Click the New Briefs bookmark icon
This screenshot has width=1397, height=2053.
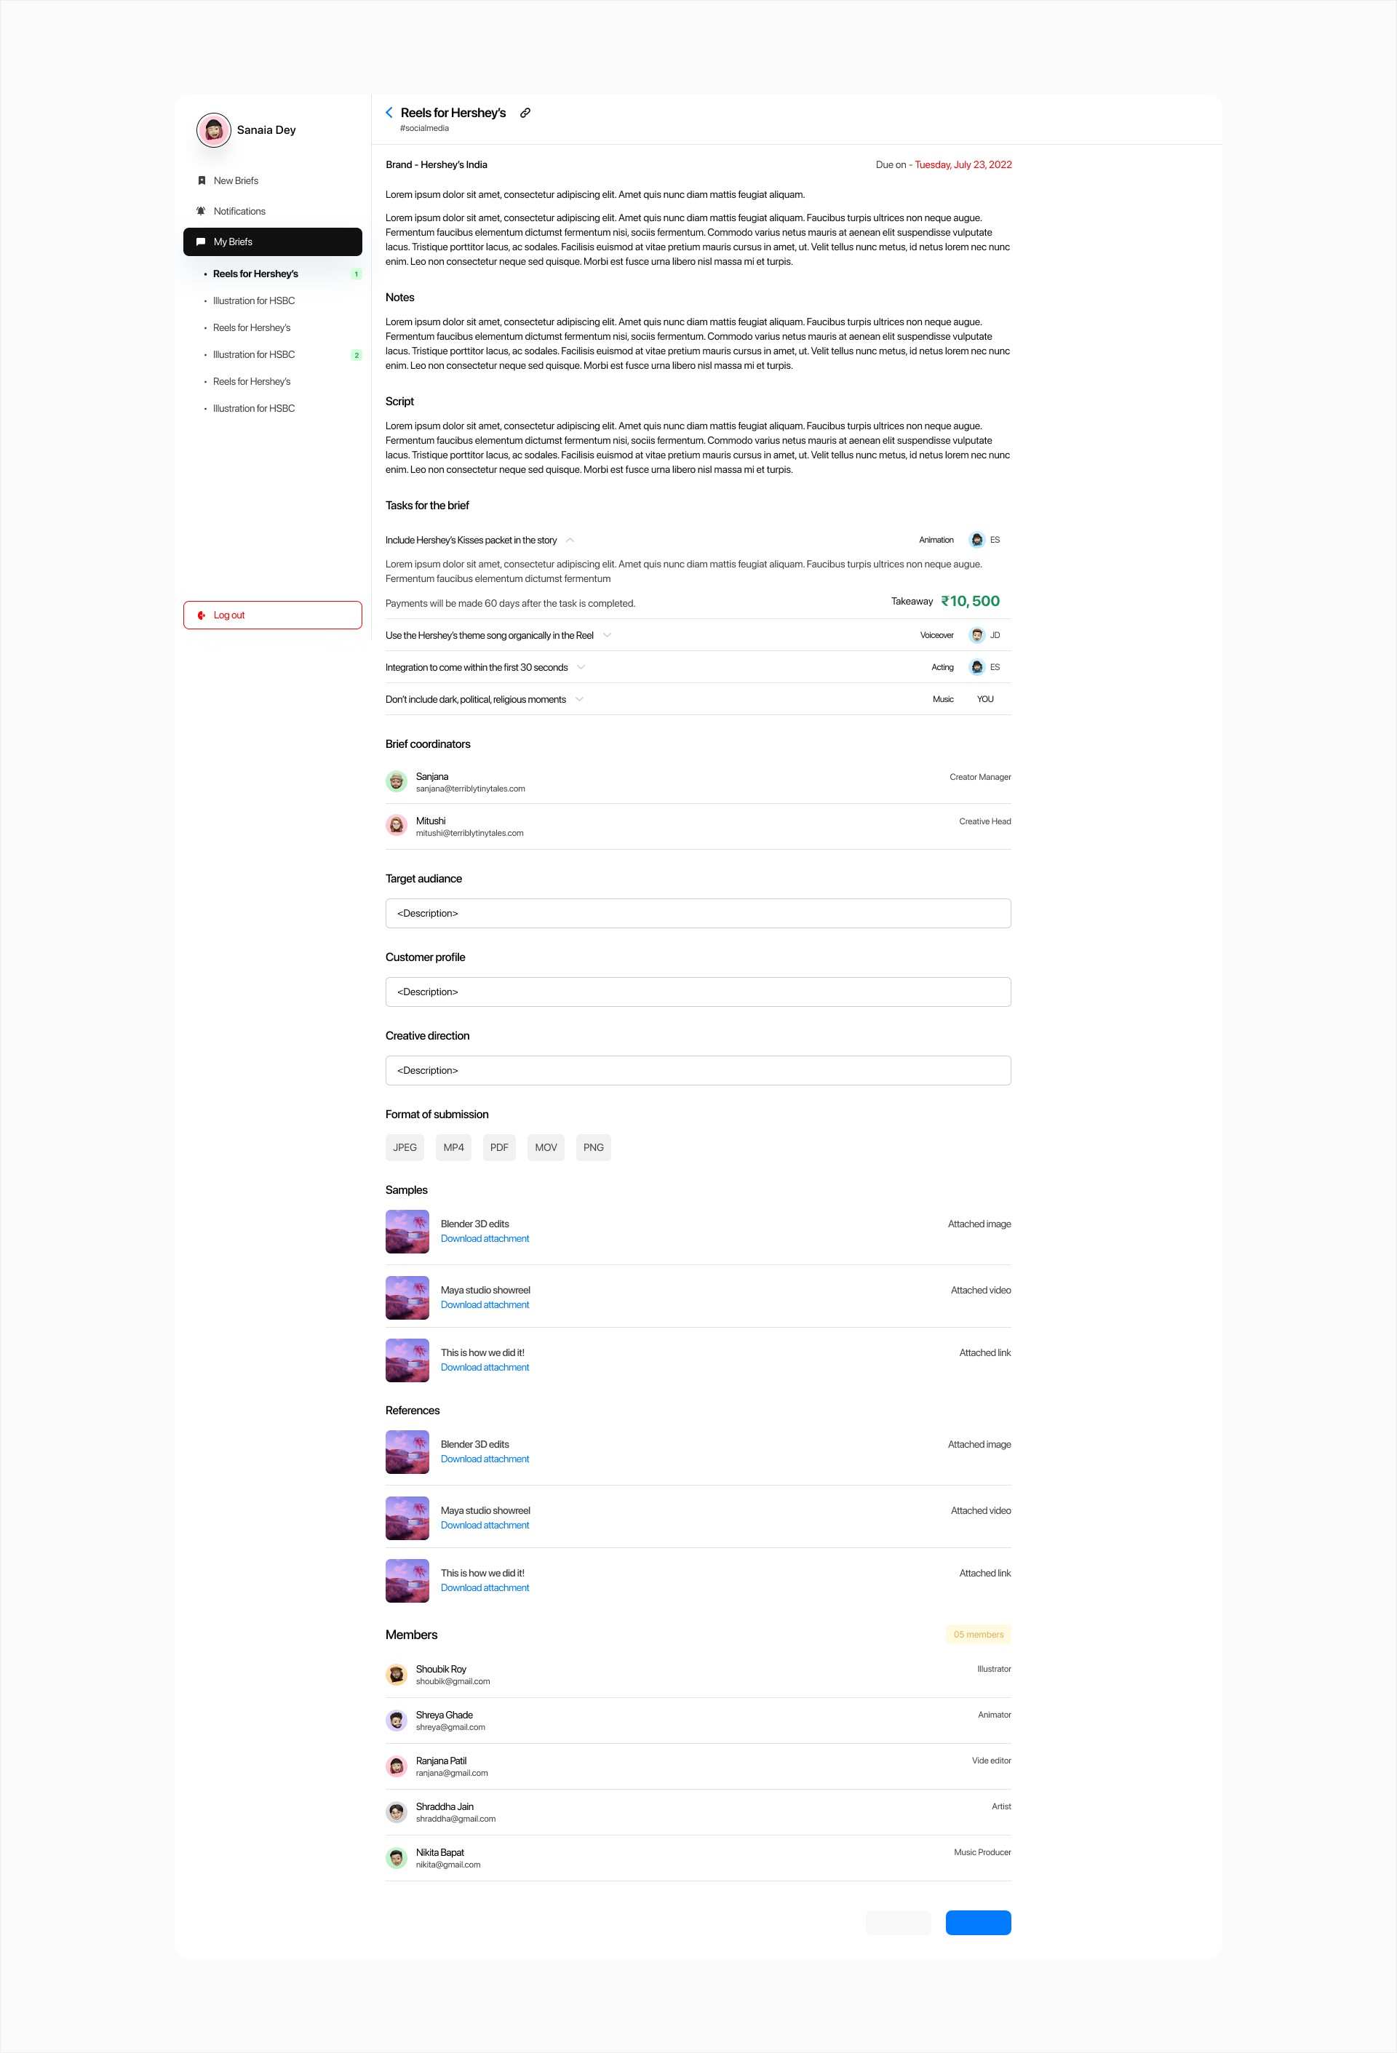pyautogui.click(x=202, y=180)
